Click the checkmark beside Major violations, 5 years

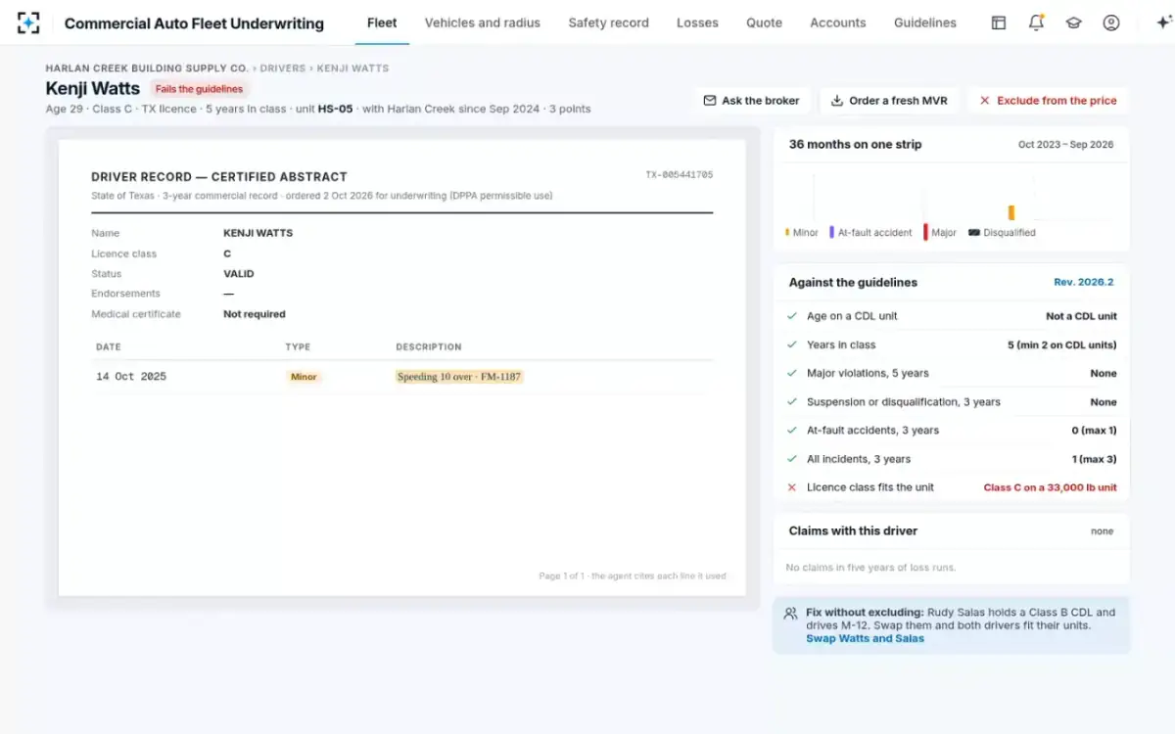(792, 373)
